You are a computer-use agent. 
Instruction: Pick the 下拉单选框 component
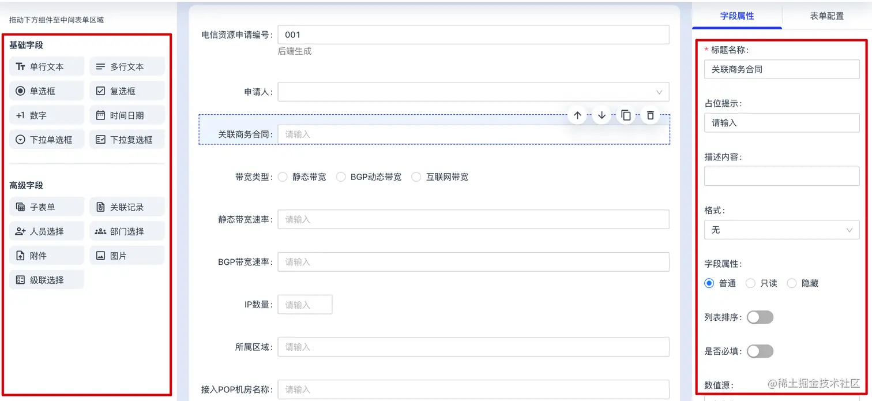[x=47, y=140]
